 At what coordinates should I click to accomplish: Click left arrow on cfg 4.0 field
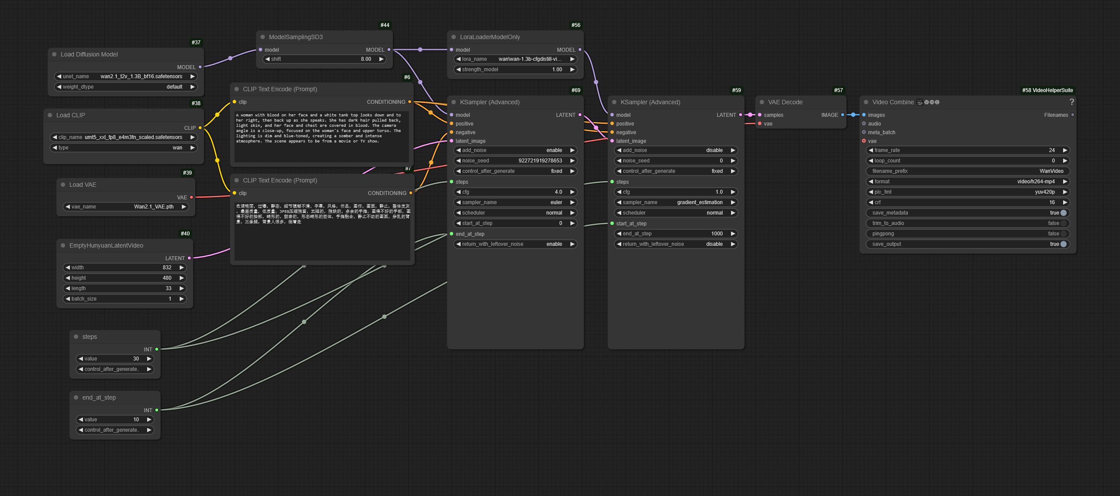tap(458, 192)
